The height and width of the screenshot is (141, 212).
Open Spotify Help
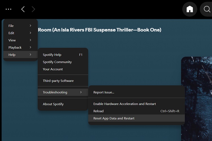(x=63, y=55)
